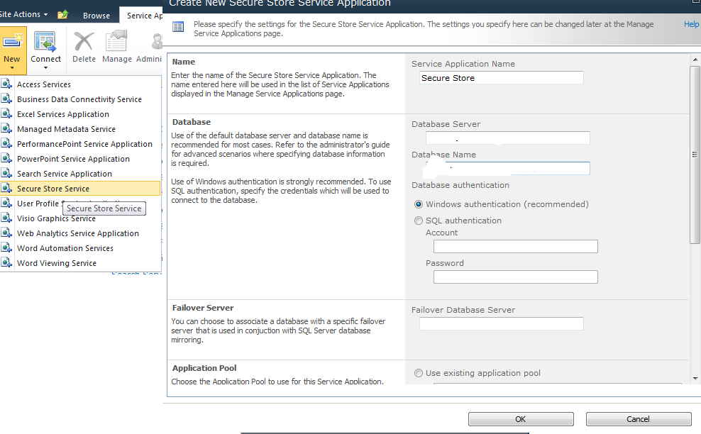Expand the Connect dropdown arrow
701x434 pixels.
(45, 68)
